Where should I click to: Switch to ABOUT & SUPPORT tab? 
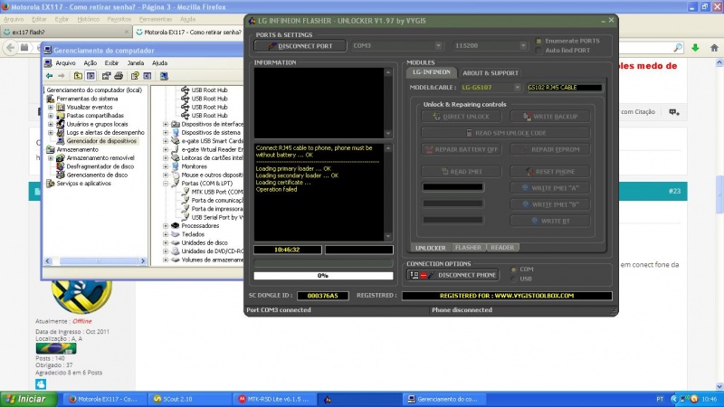coord(491,73)
